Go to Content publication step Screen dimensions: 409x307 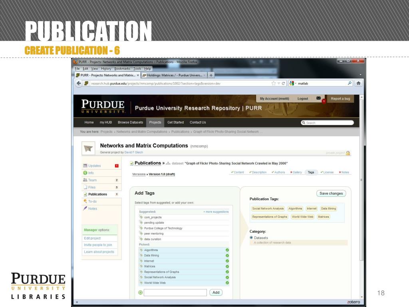[237, 172]
